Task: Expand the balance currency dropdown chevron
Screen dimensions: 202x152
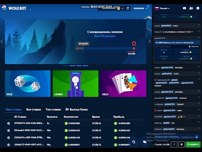Action: click(123, 8)
